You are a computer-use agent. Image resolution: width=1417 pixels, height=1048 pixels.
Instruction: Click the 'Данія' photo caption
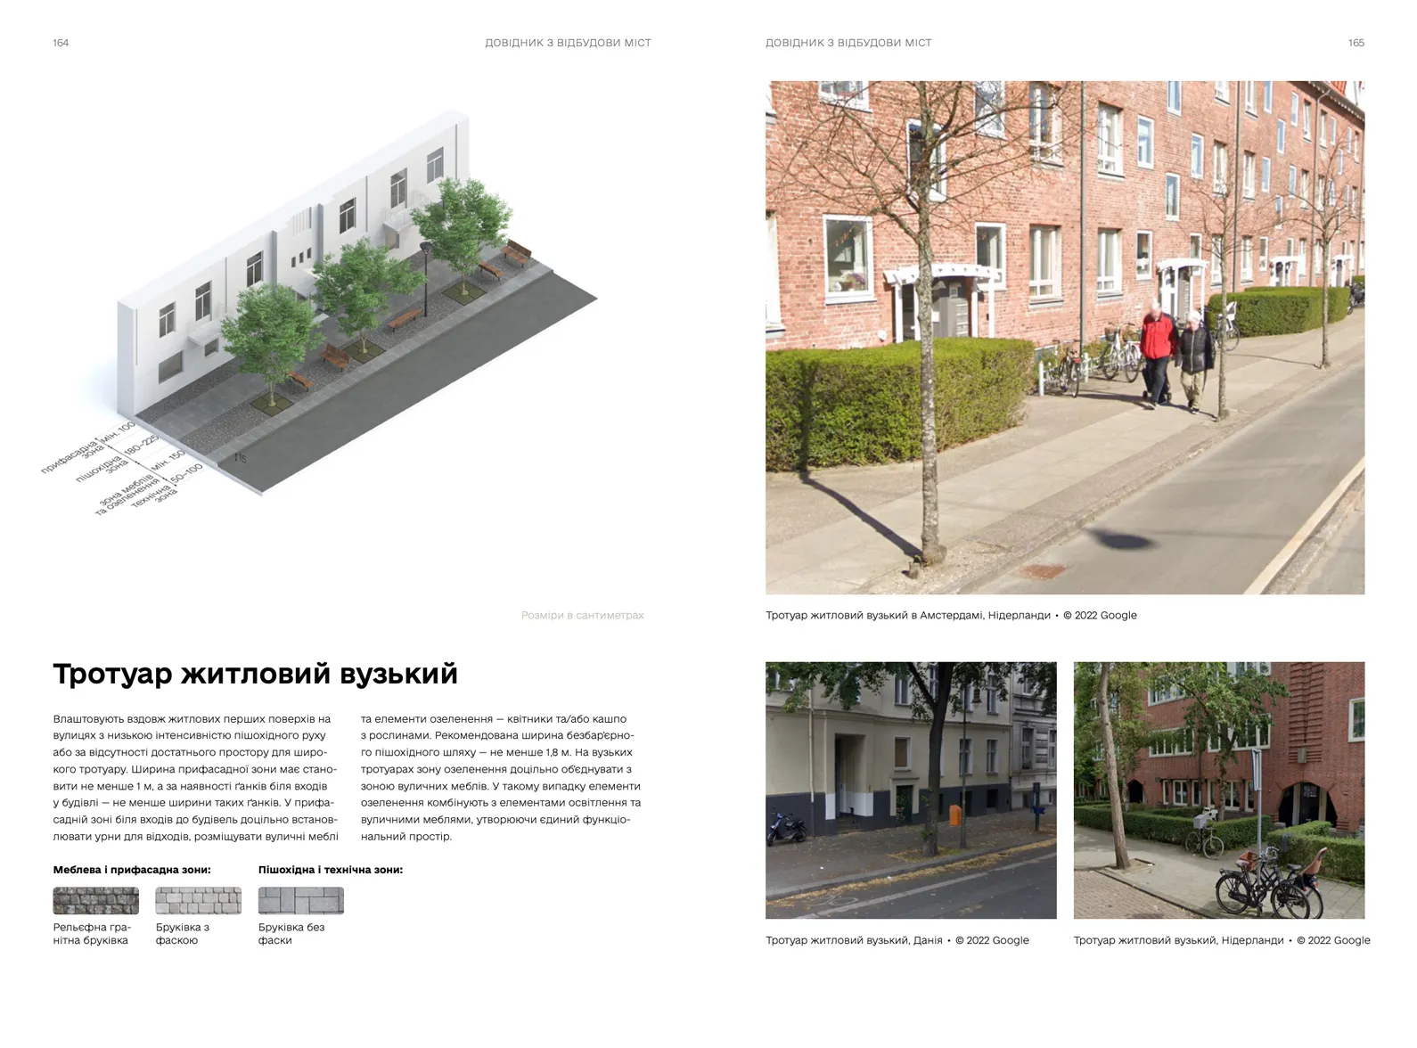(x=897, y=941)
